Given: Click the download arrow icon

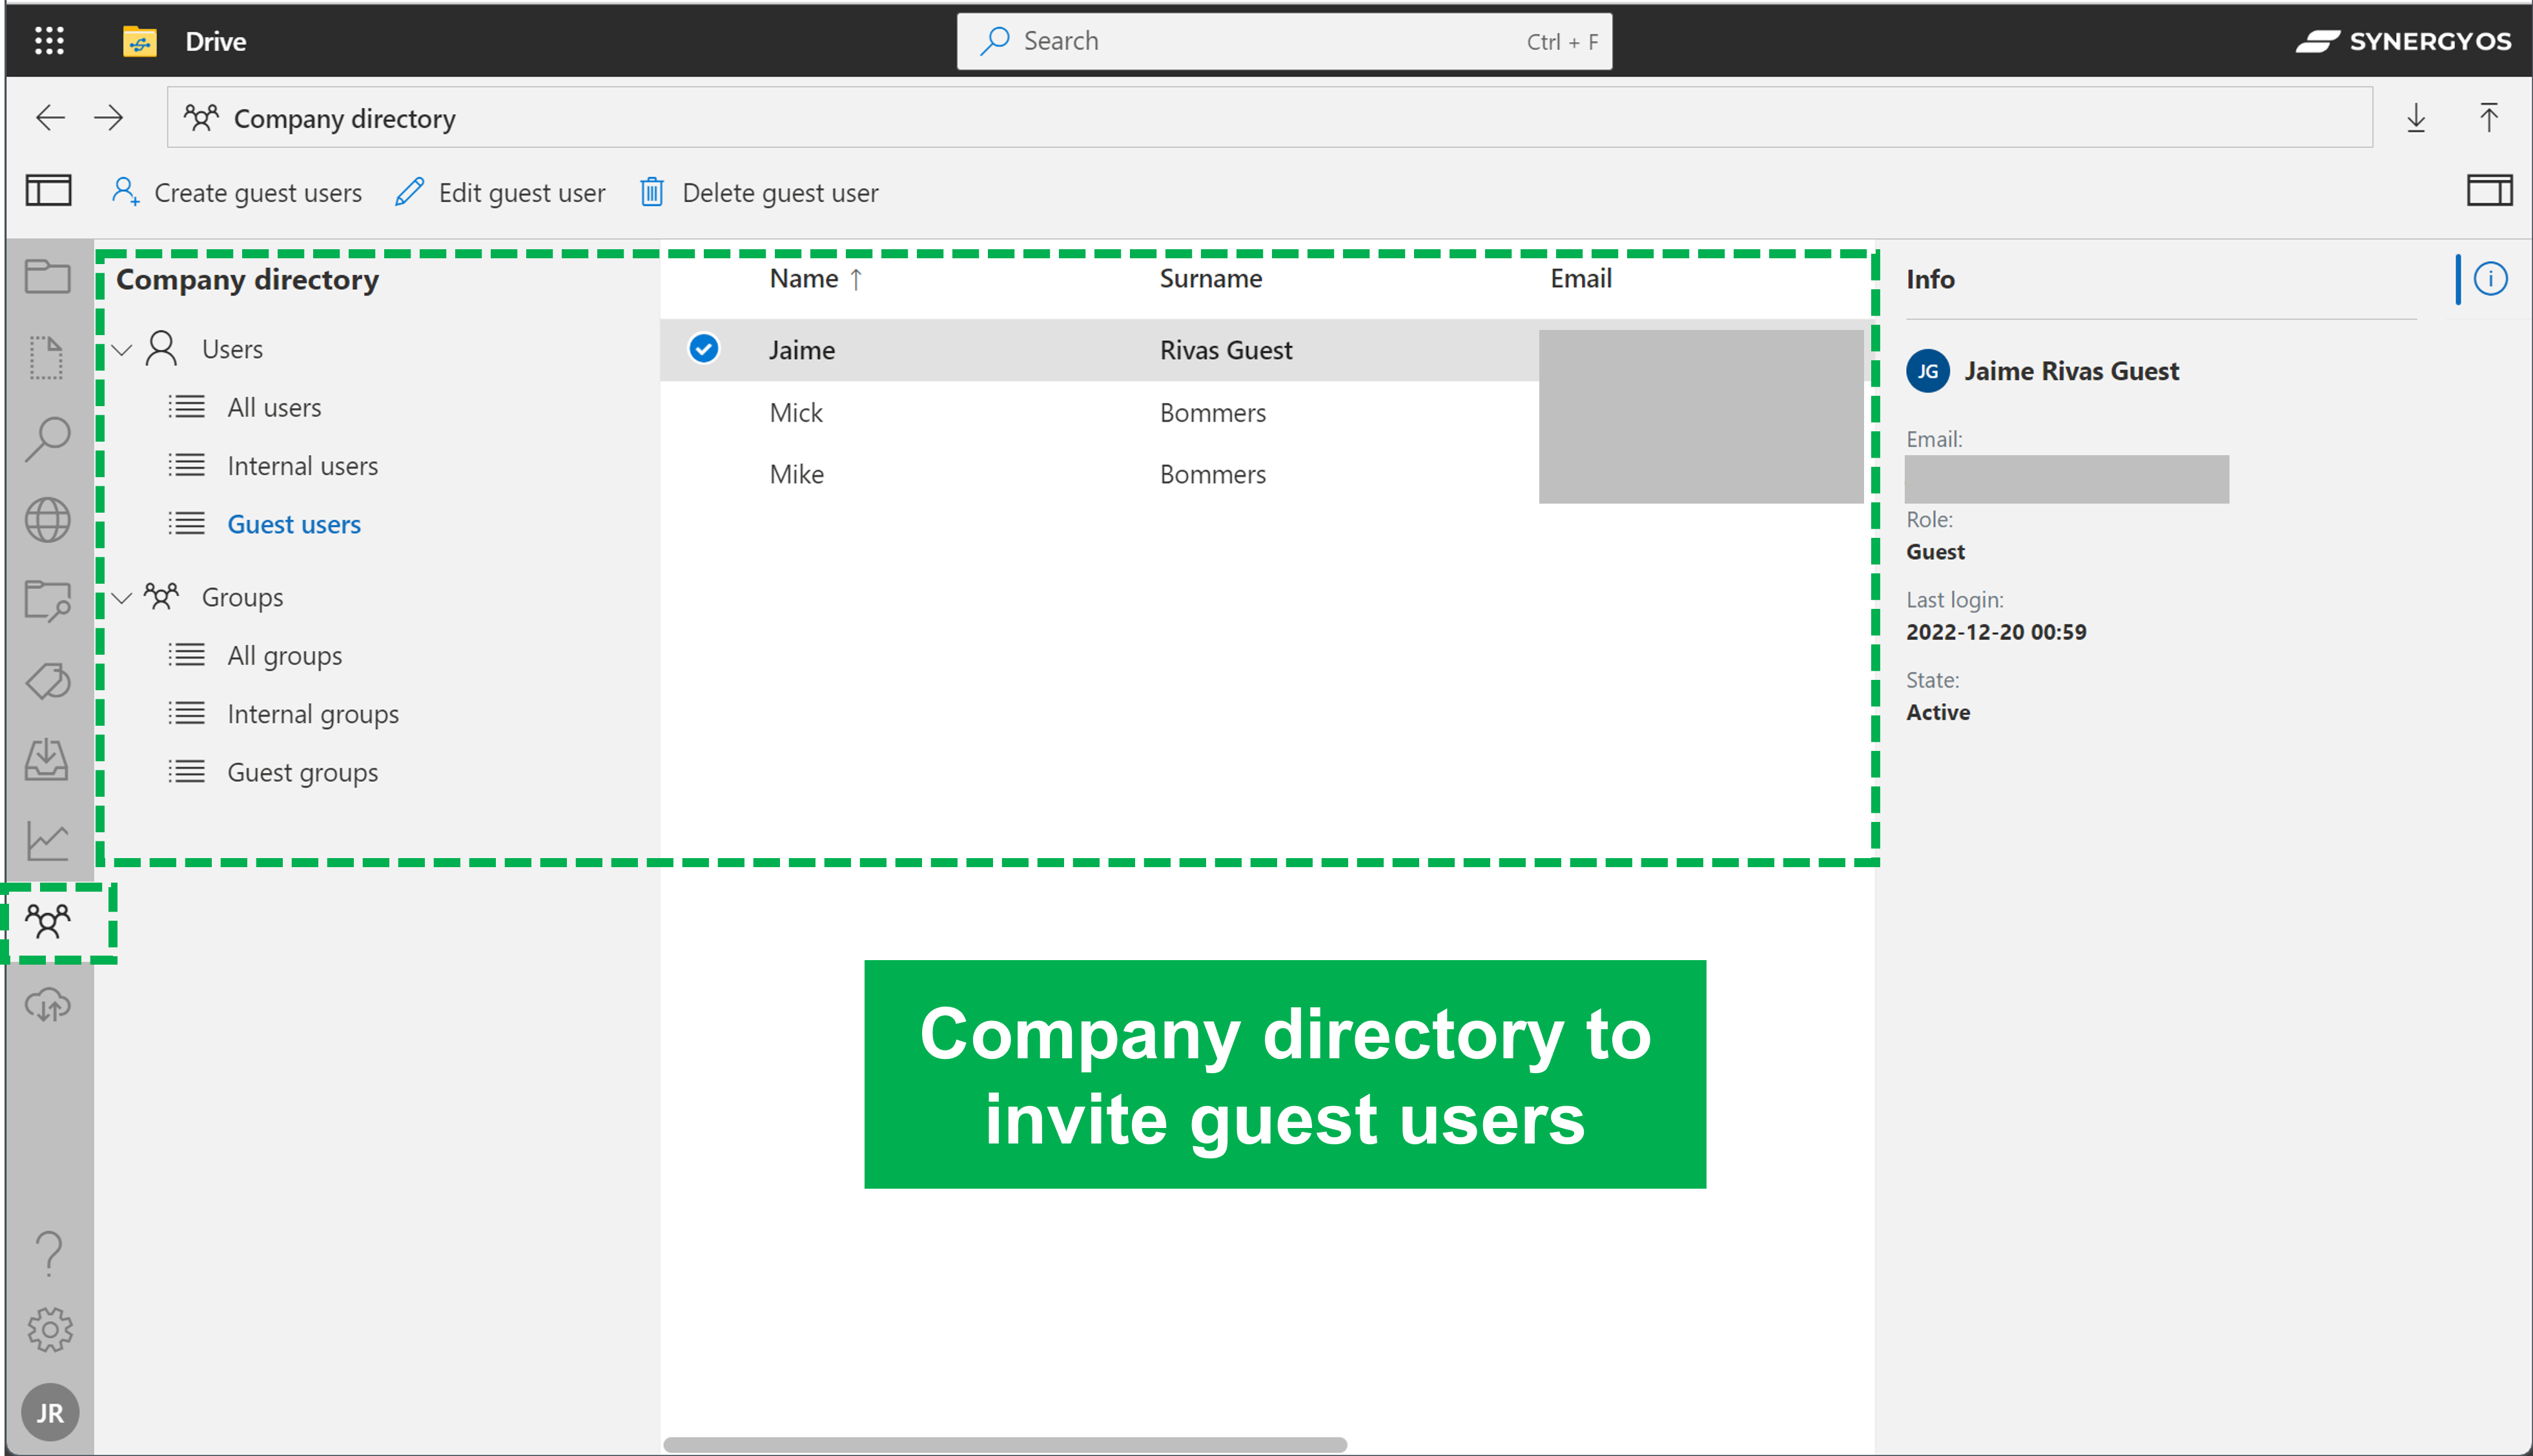Looking at the screenshot, I should coord(2416,118).
